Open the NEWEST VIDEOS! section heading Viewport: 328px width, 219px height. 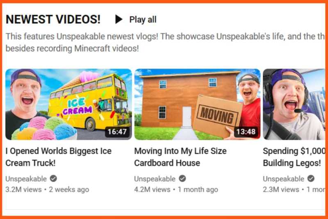pos(53,19)
